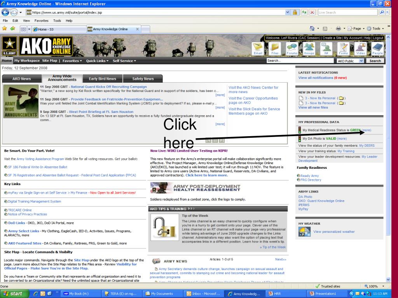The height and width of the screenshot is (298, 398).
Task: Switch to the AKO News tab
Action: pyautogui.click(x=22, y=78)
